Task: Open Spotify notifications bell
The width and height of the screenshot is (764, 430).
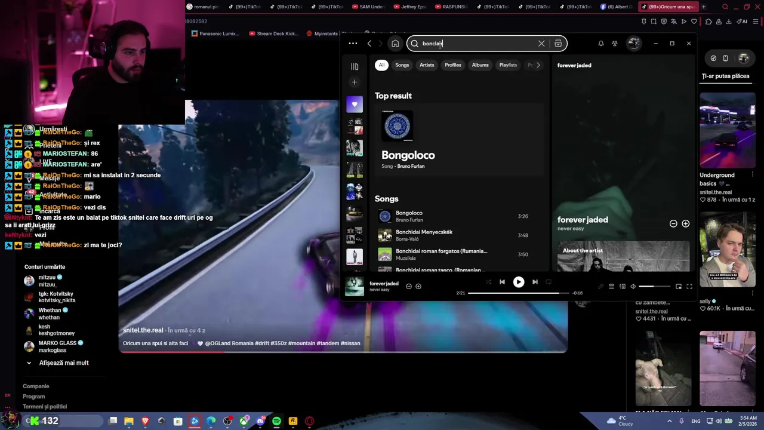Action: pyautogui.click(x=601, y=43)
